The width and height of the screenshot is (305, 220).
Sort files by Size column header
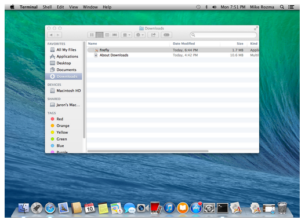coord(234,43)
